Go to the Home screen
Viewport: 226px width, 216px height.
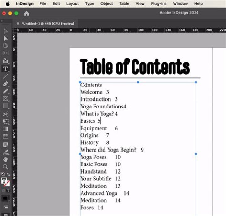[x=26, y=14]
